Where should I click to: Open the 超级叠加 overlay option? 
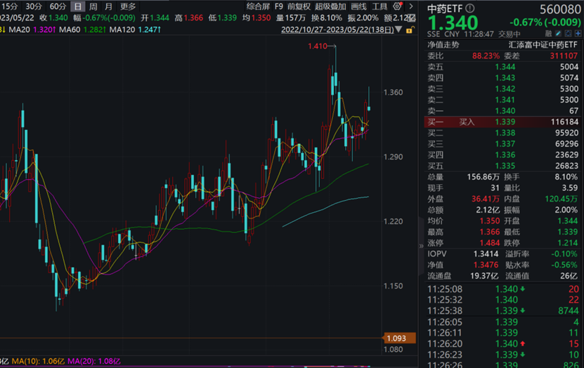tap(330, 6)
